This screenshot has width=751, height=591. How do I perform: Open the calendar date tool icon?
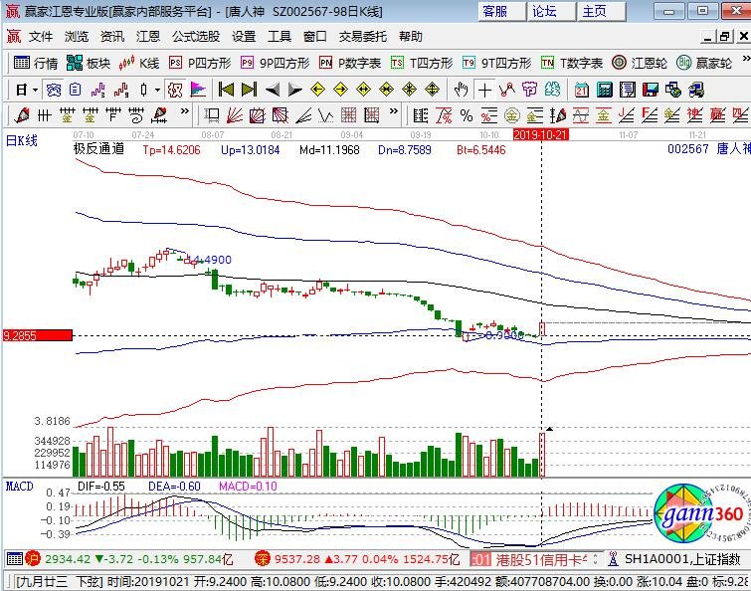click(x=582, y=90)
